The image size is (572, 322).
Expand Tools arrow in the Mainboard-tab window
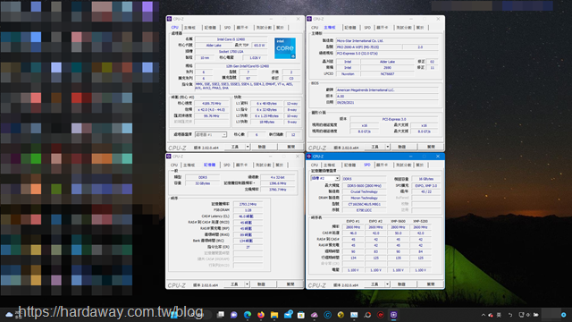tap(387, 147)
